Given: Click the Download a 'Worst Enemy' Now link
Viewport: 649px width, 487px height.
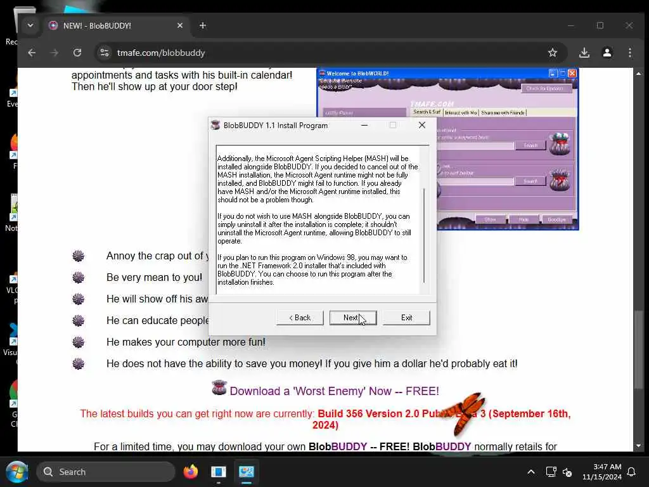Looking at the screenshot, I should pyautogui.click(x=335, y=391).
